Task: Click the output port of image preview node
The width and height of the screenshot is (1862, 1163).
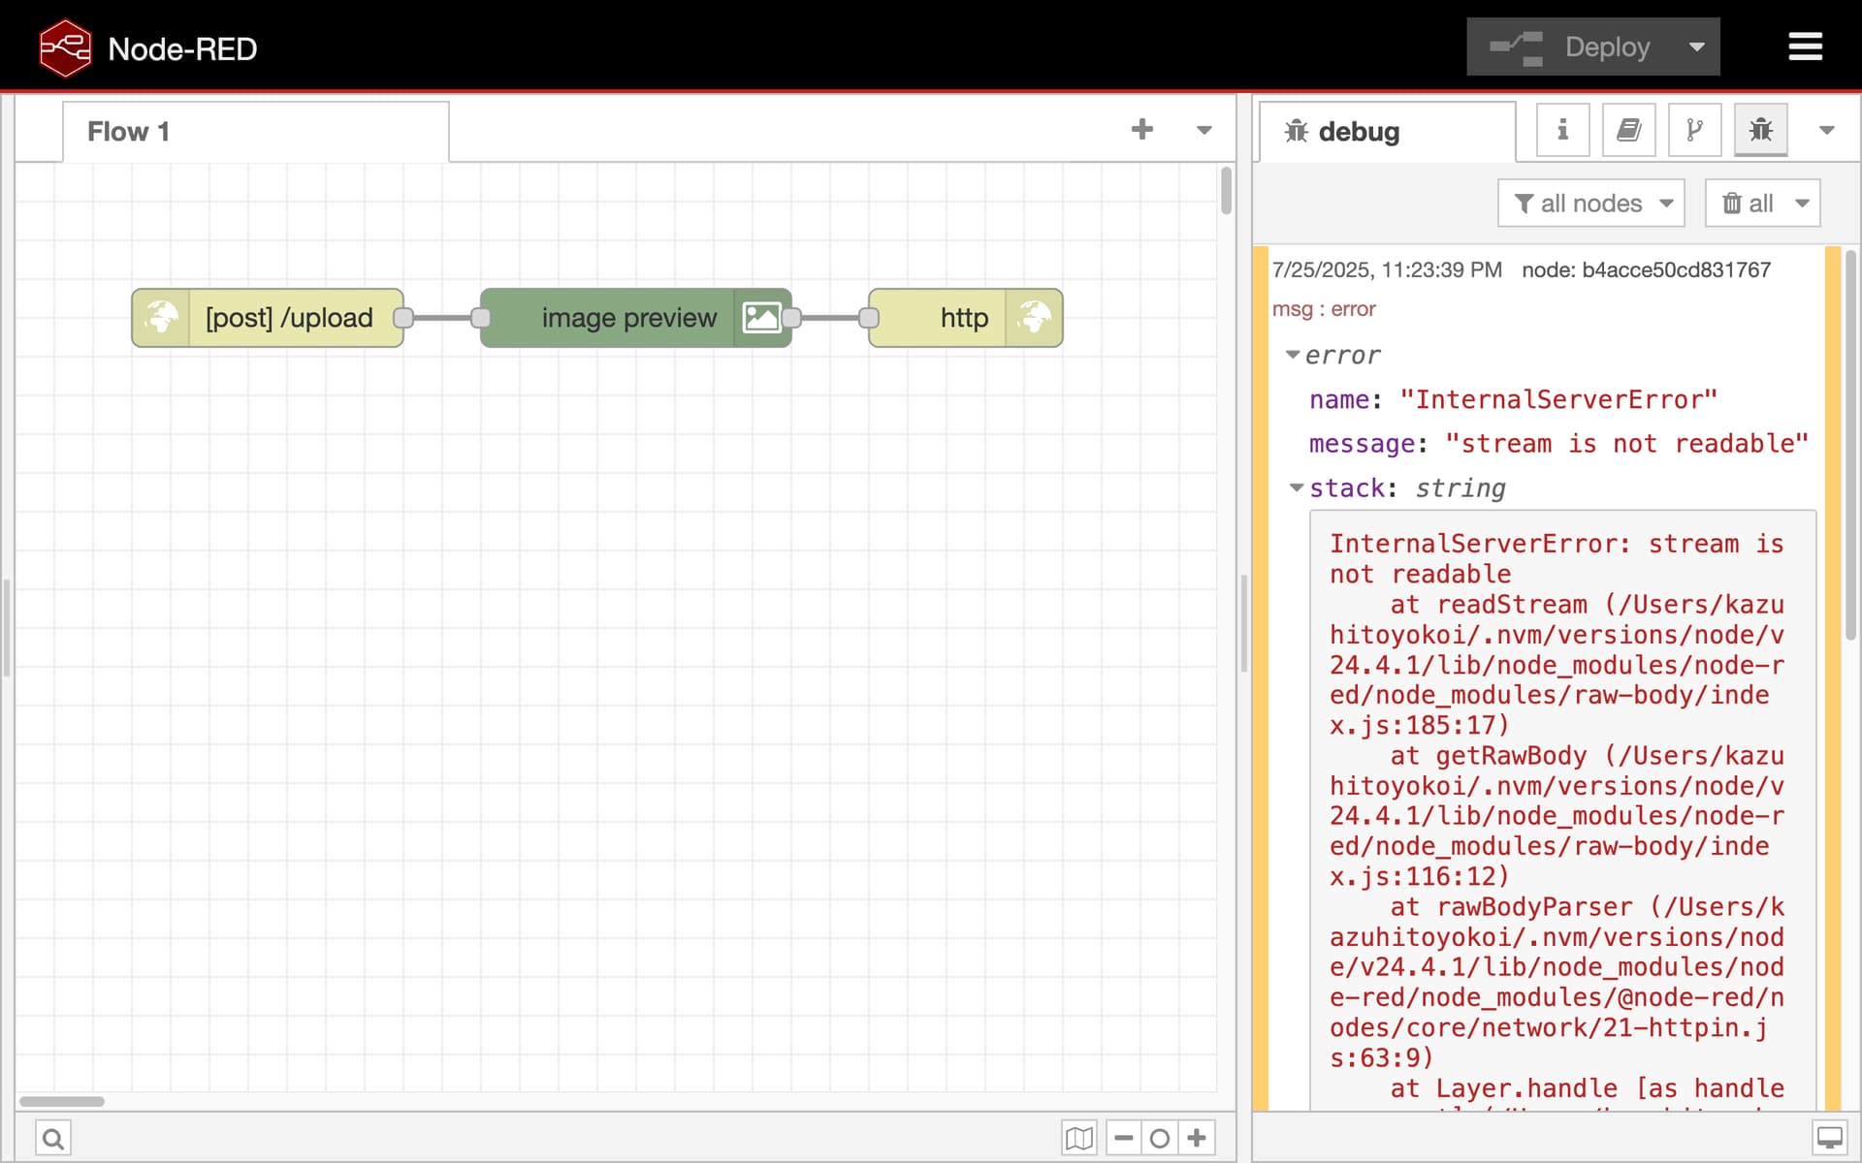Action: click(x=791, y=317)
